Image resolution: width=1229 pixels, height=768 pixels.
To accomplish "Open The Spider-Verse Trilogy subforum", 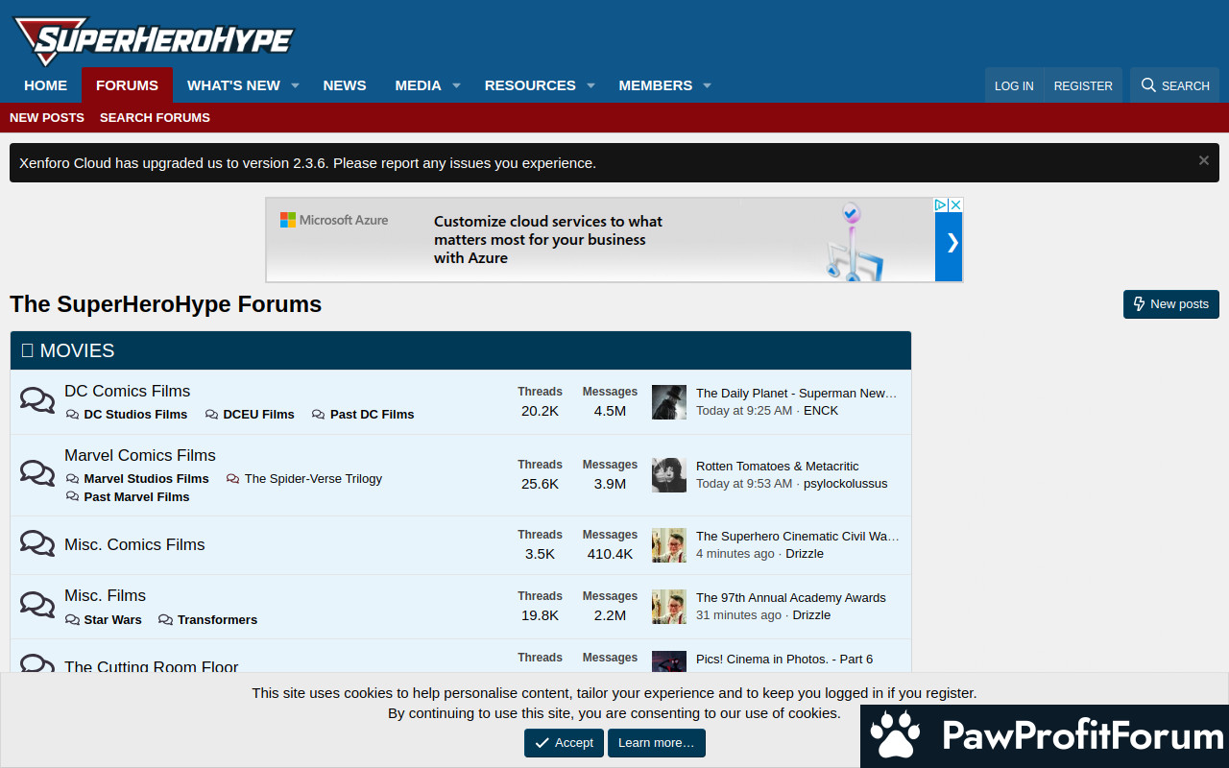I will click(x=313, y=479).
